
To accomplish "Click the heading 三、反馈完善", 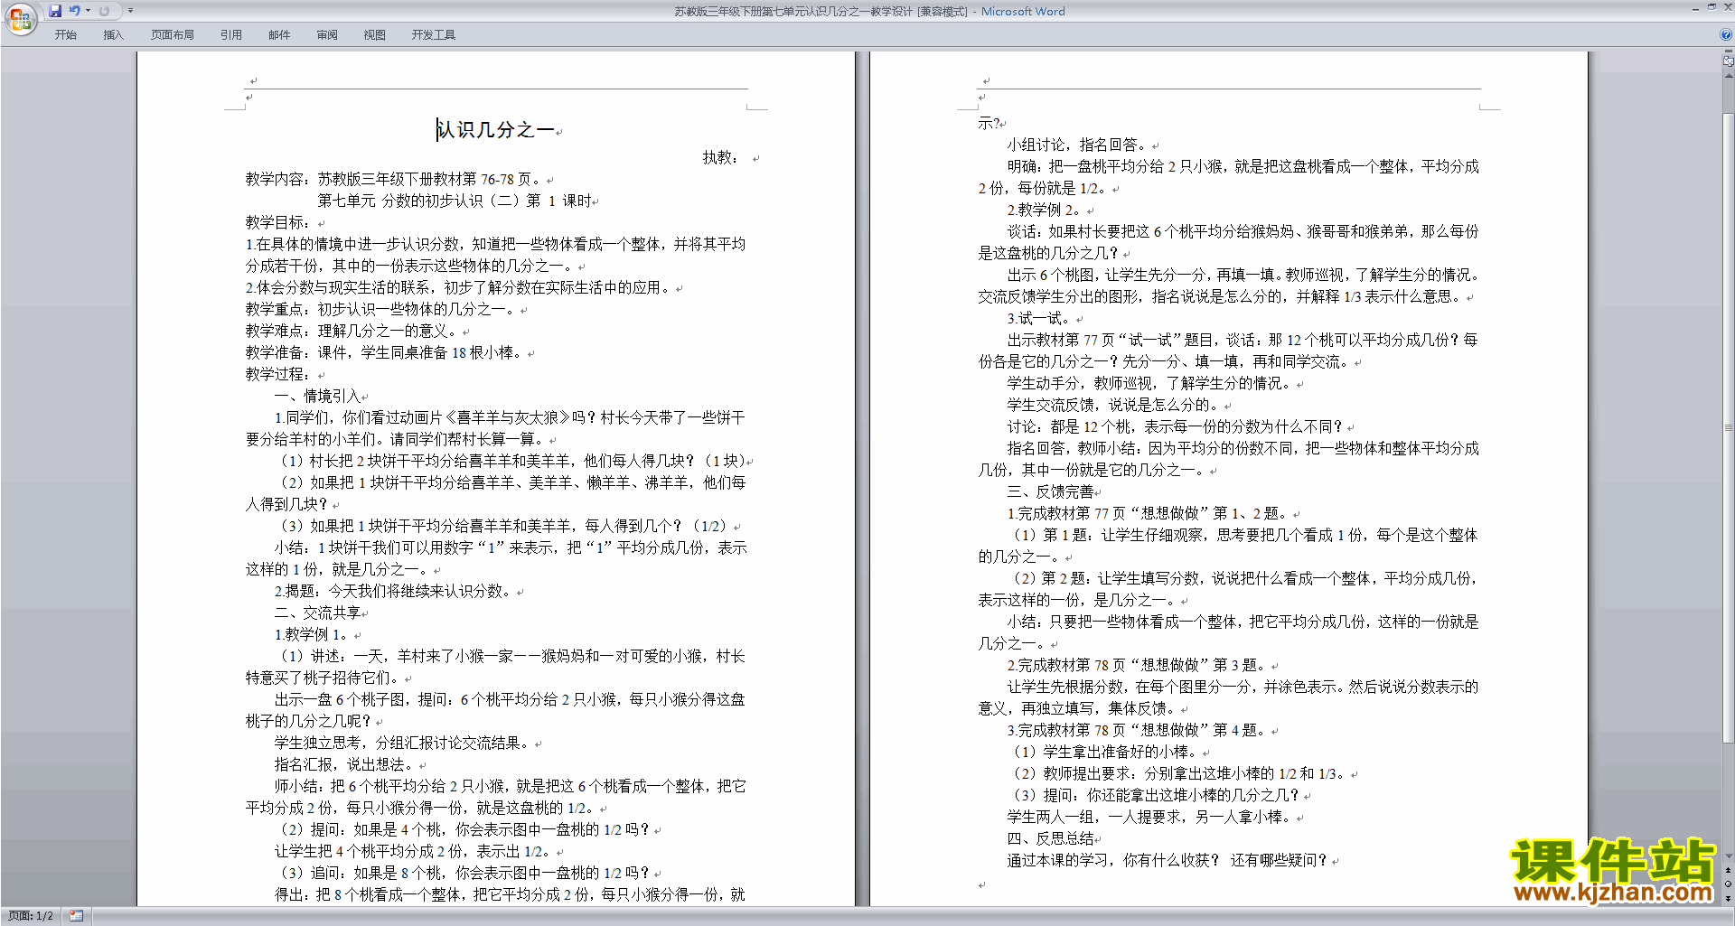I will [x=1050, y=491].
